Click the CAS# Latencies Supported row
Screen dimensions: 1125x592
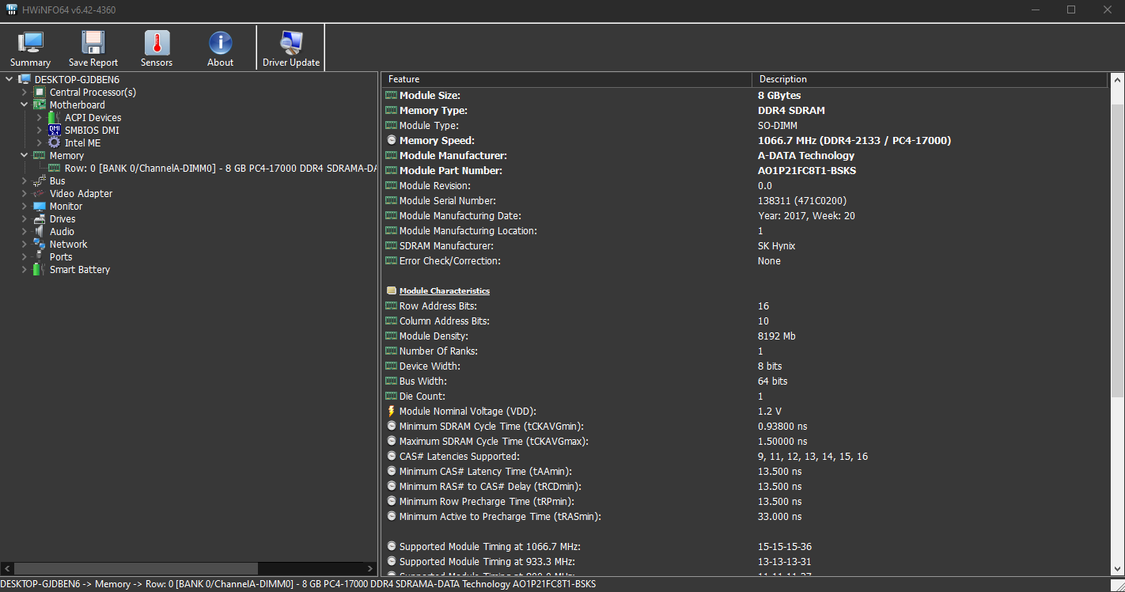pyautogui.click(x=746, y=456)
